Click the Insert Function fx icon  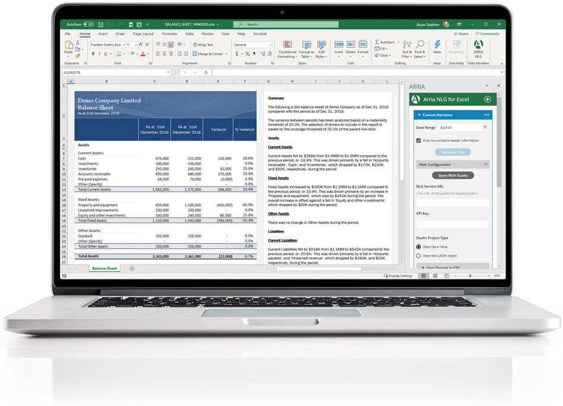[206, 72]
